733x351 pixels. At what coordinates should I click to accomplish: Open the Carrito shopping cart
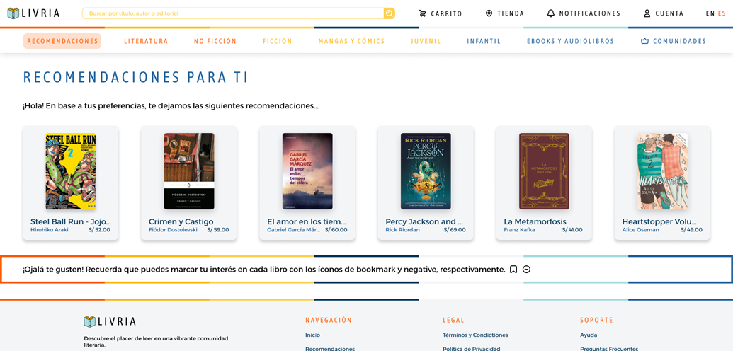pos(441,13)
